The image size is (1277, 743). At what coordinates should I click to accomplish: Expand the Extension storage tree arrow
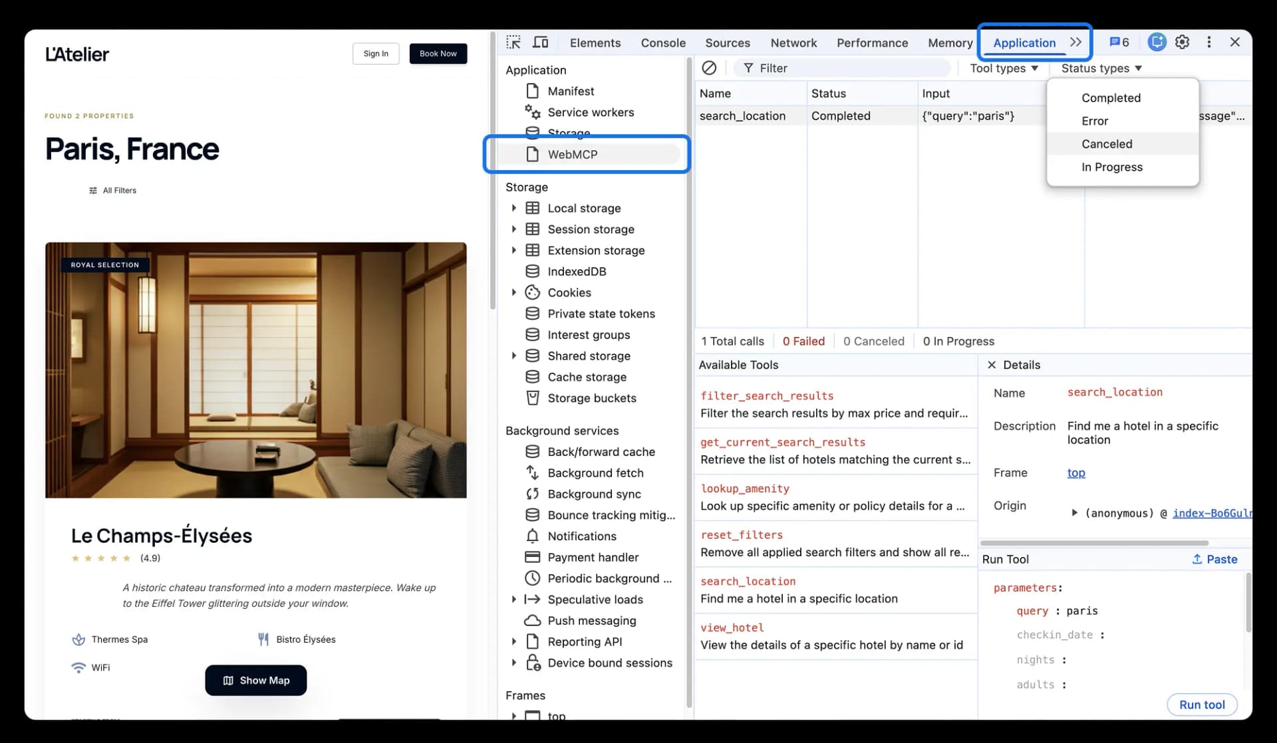(x=513, y=251)
